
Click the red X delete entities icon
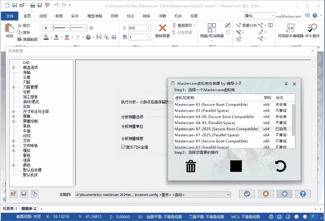tap(162, 28)
